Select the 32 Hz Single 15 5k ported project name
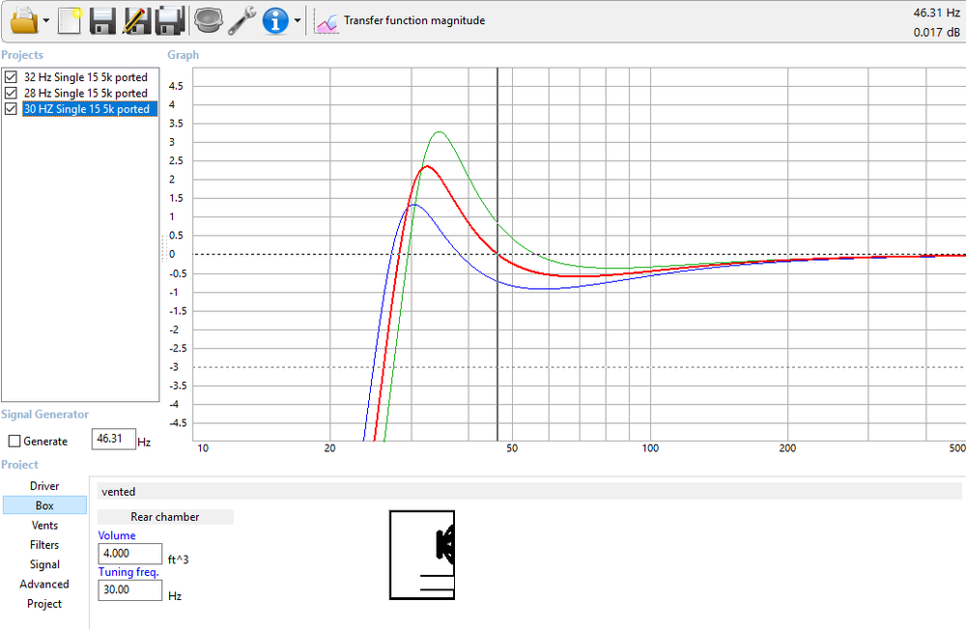Viewport: 966px width, 629px height. pyautogui.click(x=86, y=77)
